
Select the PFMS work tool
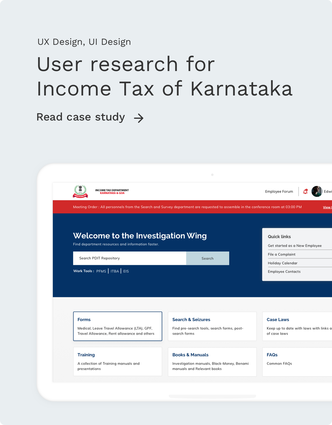[101, 271]
